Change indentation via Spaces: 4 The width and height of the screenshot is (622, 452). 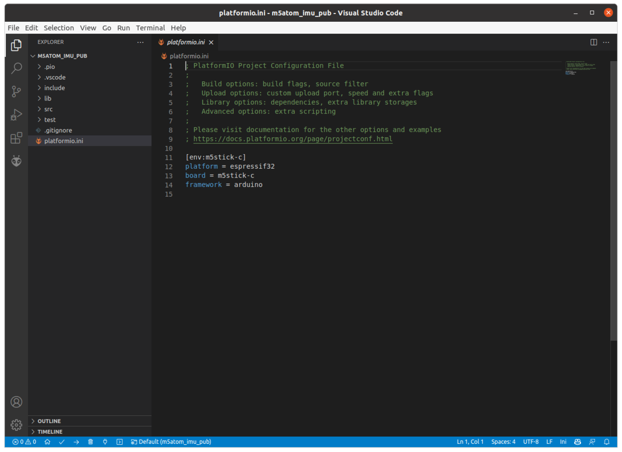[x=503, y=442]
